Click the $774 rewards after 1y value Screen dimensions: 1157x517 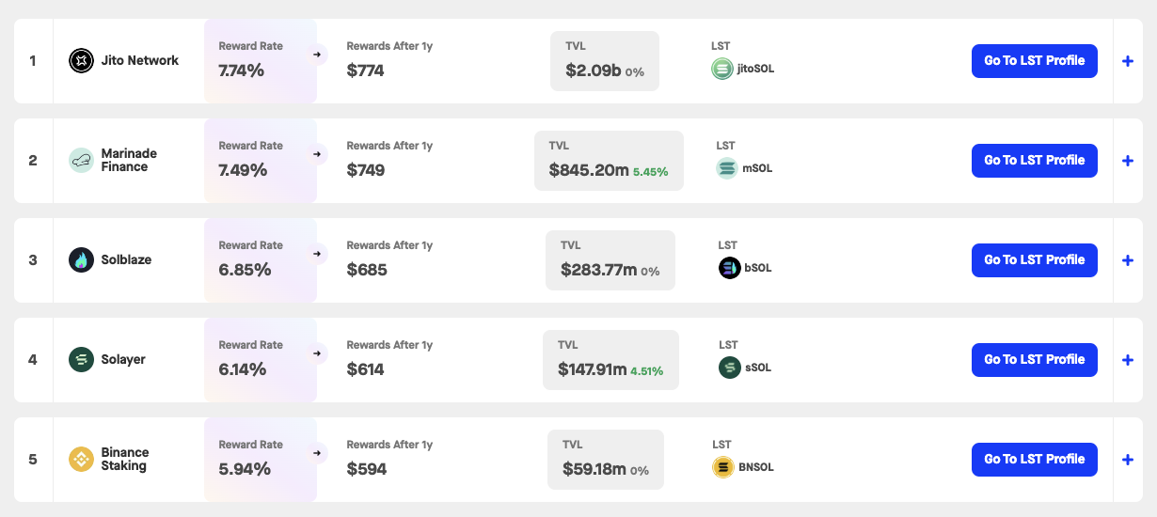pos(366,70)
